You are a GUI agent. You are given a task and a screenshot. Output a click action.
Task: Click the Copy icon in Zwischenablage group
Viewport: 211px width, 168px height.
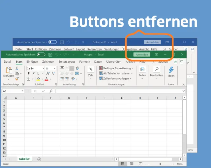point(17,73)
